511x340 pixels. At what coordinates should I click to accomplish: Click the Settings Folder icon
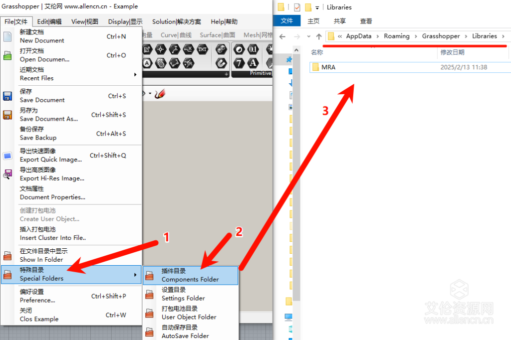[150, 295]
